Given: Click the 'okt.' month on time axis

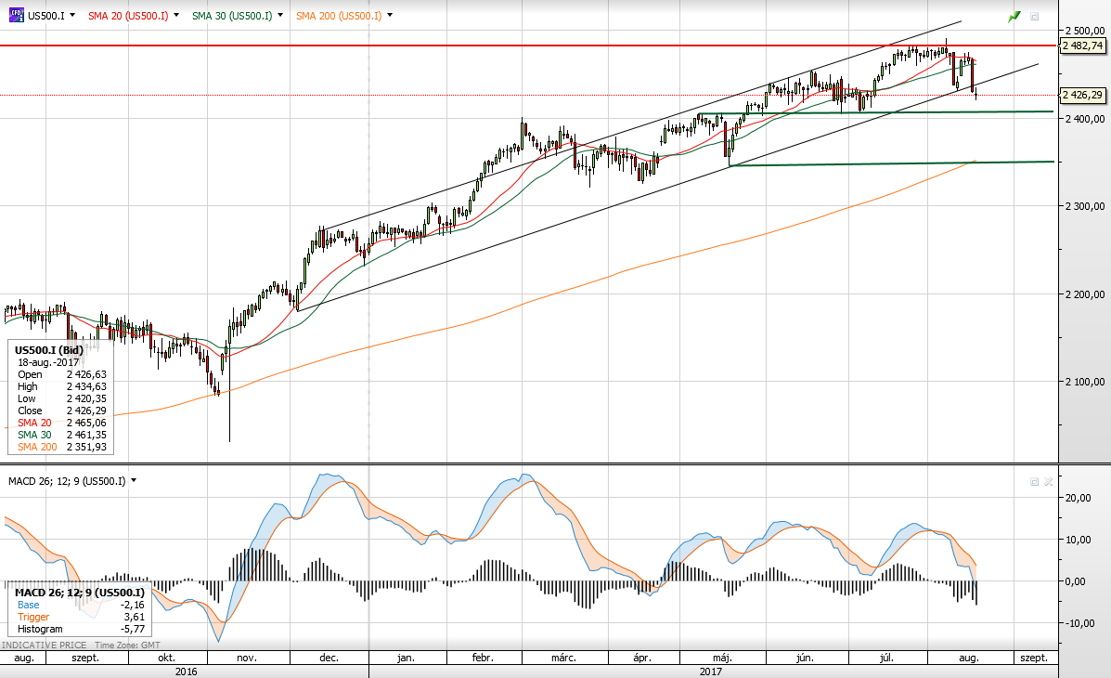Looking at the screenshot, I should (x=166, y=658).
